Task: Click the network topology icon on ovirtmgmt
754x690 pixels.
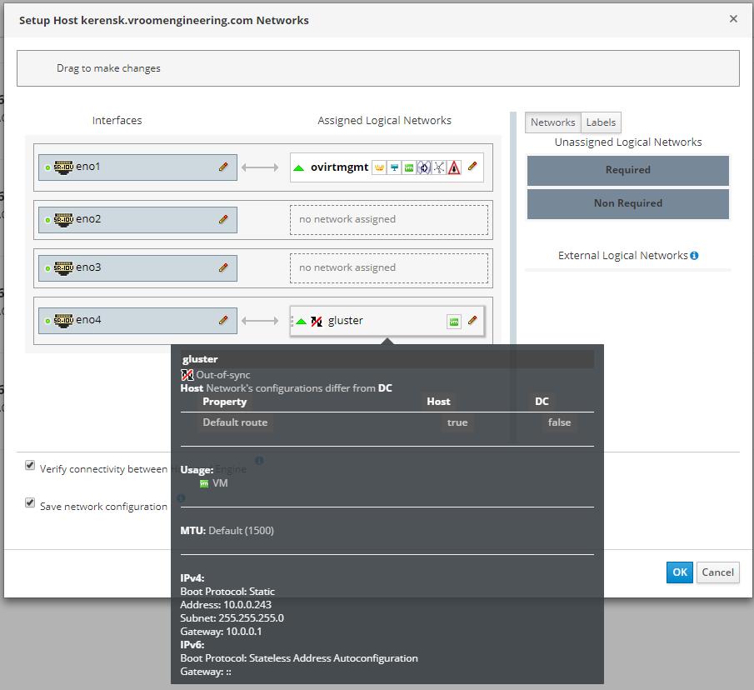Action: pyautogui.click(x=438, y=167)
